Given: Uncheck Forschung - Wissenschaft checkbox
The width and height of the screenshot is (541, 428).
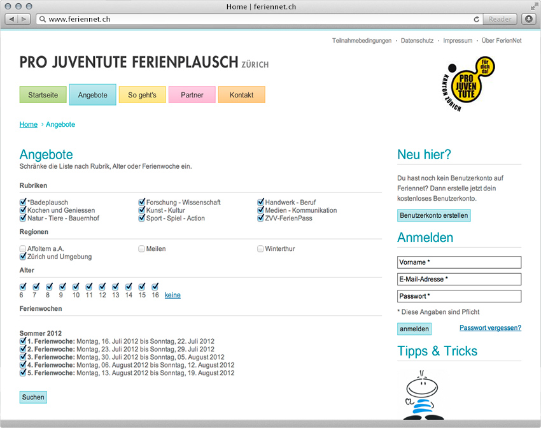Looking at the screenshot, I should [x=141, y=202].
